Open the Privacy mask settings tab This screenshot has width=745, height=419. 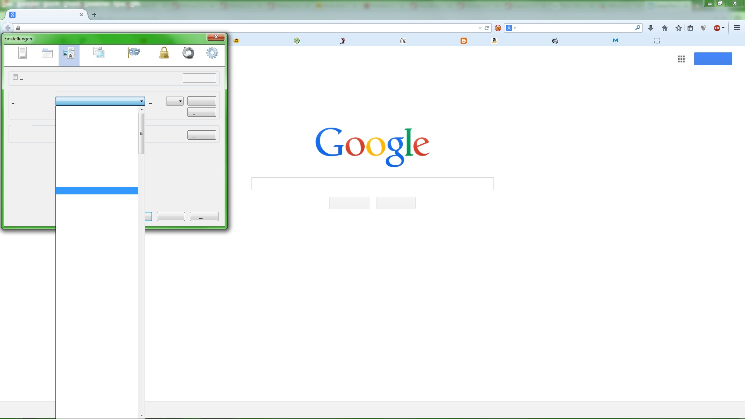[x=133, y=53]
